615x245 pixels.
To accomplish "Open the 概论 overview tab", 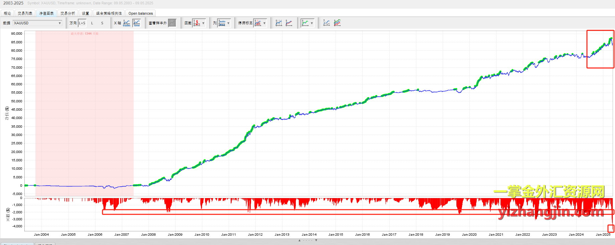I will pyautogui.click(x=7, y=13).
